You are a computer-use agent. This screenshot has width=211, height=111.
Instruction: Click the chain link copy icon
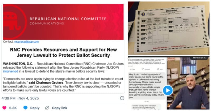(x=47, y=108)
